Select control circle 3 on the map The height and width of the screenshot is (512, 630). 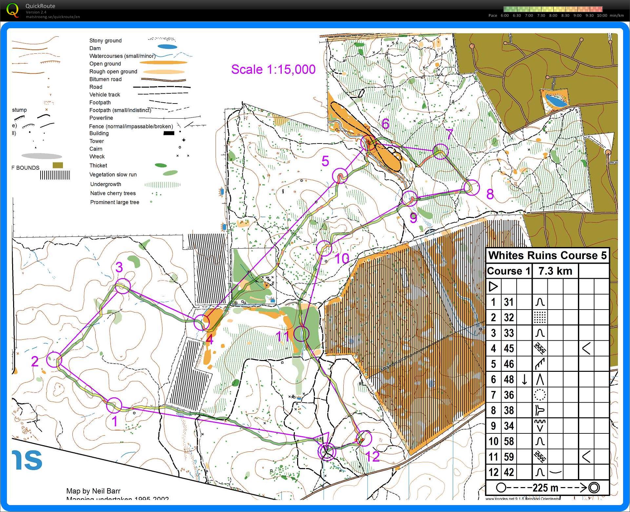coord(123,286)
